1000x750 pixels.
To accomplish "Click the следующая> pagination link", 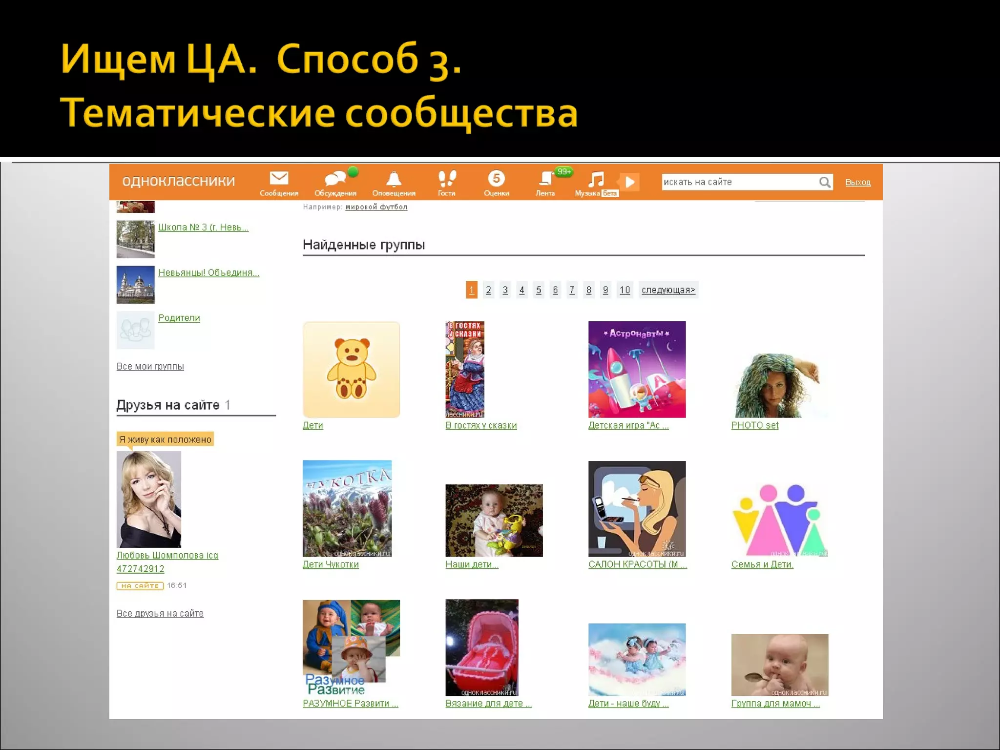I will pyautogui.click(x=668, y=290).
